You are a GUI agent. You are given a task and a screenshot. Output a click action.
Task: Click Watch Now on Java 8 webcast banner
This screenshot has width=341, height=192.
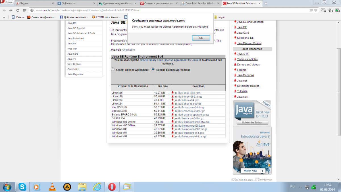click(253, 171)
